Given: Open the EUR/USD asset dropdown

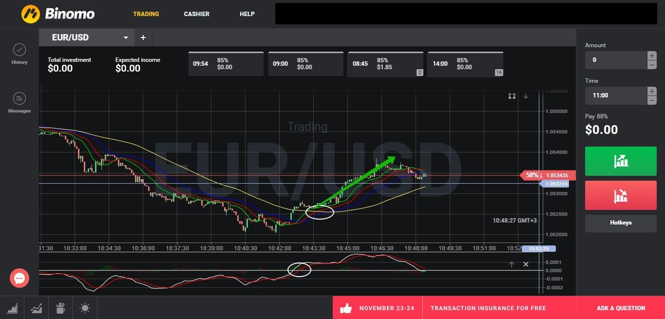Looking at the screenshot, I should 87,38.
